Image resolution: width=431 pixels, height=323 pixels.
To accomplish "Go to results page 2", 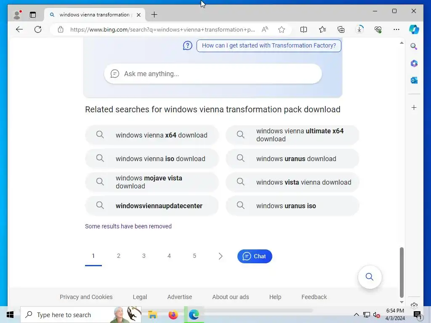I will point(118,256).
